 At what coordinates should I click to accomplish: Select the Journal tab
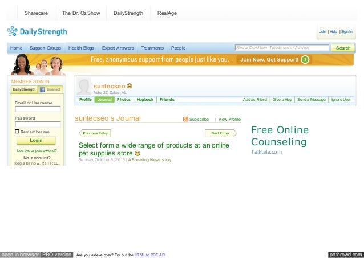pos(104,100)
